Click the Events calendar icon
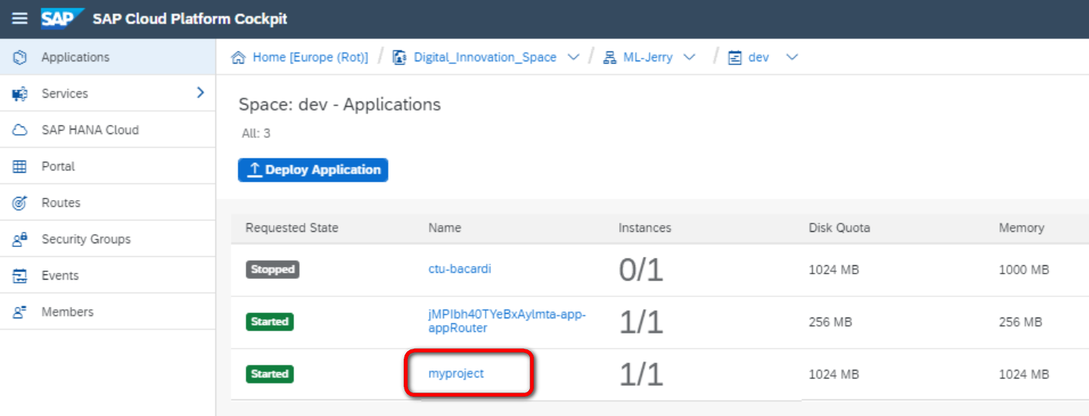Screen dimensions: 1089x416 click(20, 276)
